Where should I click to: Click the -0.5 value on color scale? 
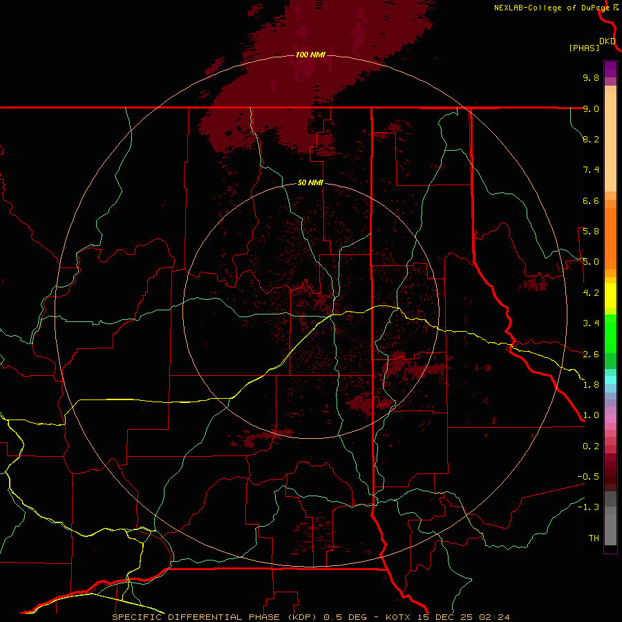click(x=588, y=477)
